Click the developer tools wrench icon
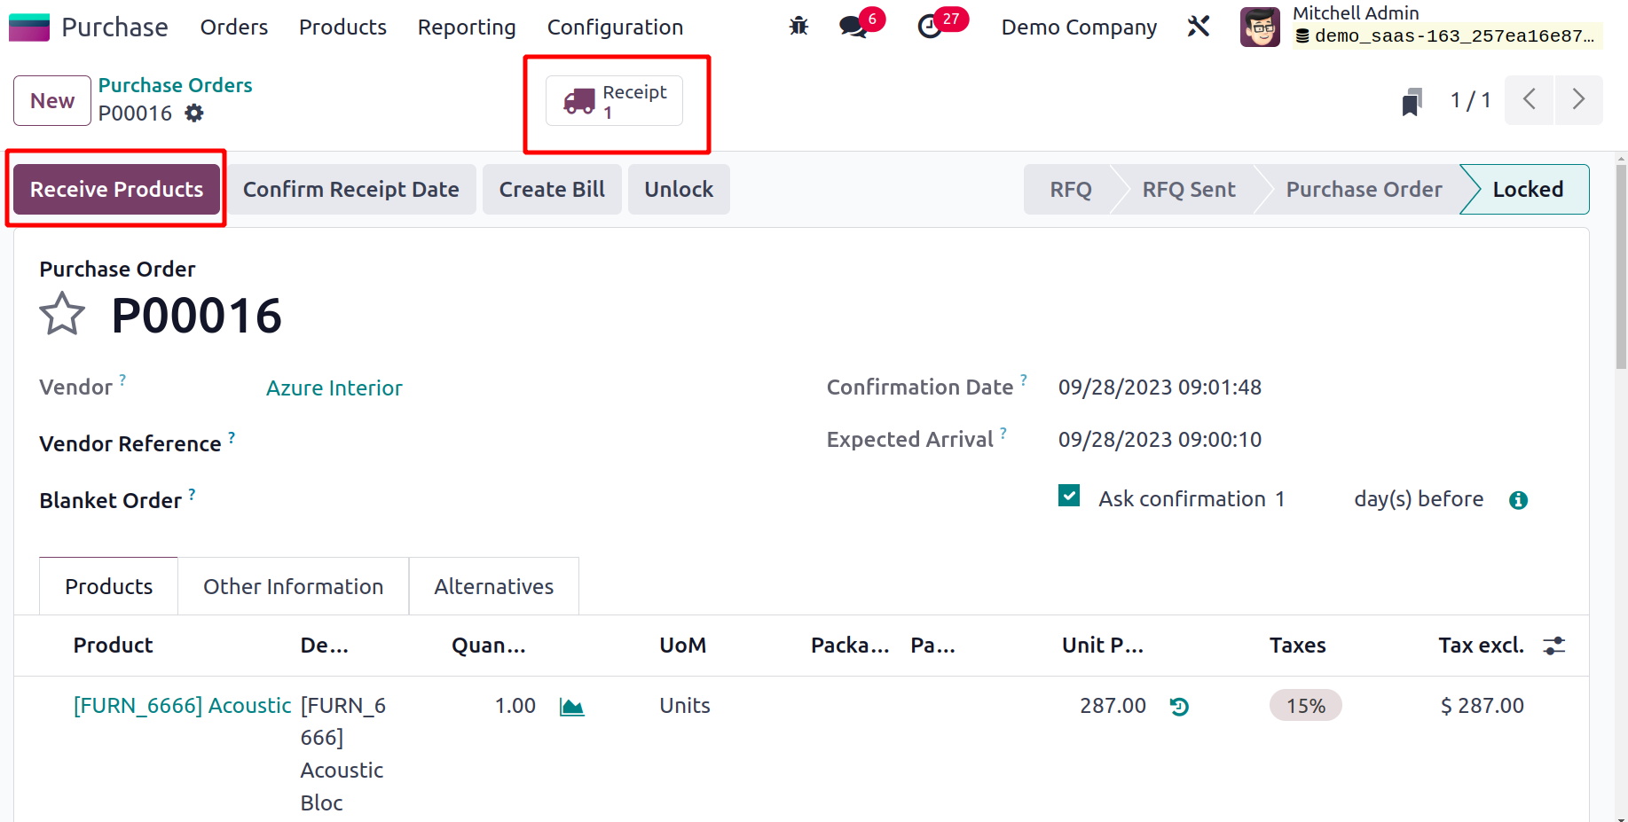 [x=1199, y=27]
